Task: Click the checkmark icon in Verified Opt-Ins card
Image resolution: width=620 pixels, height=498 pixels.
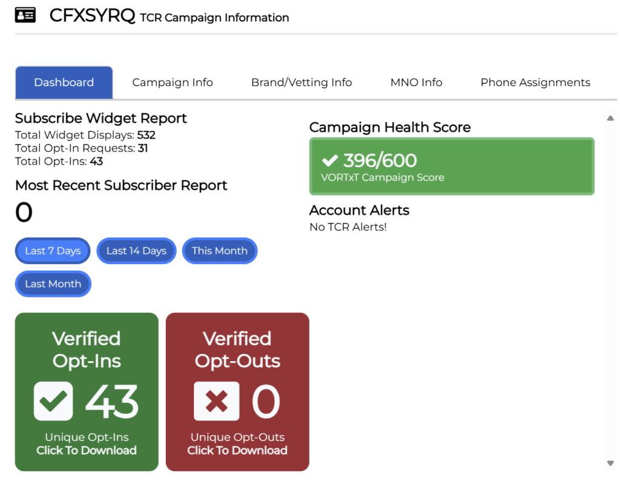Action: [53, 401]
